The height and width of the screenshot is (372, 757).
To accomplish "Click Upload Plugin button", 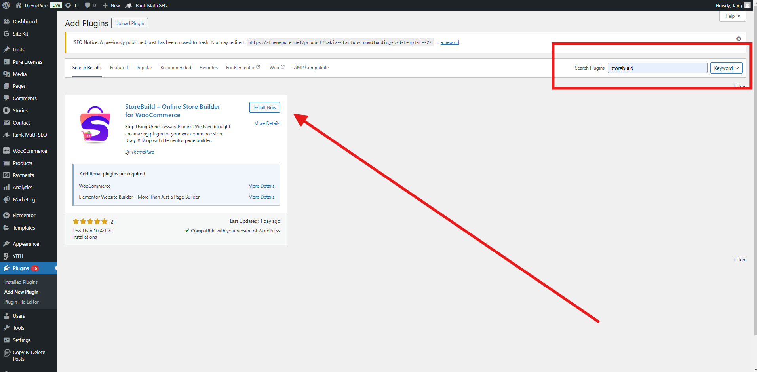I will tap(129, 23).
